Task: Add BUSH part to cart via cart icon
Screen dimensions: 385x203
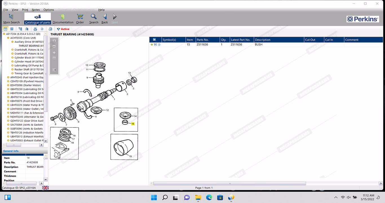Action: 155,45
